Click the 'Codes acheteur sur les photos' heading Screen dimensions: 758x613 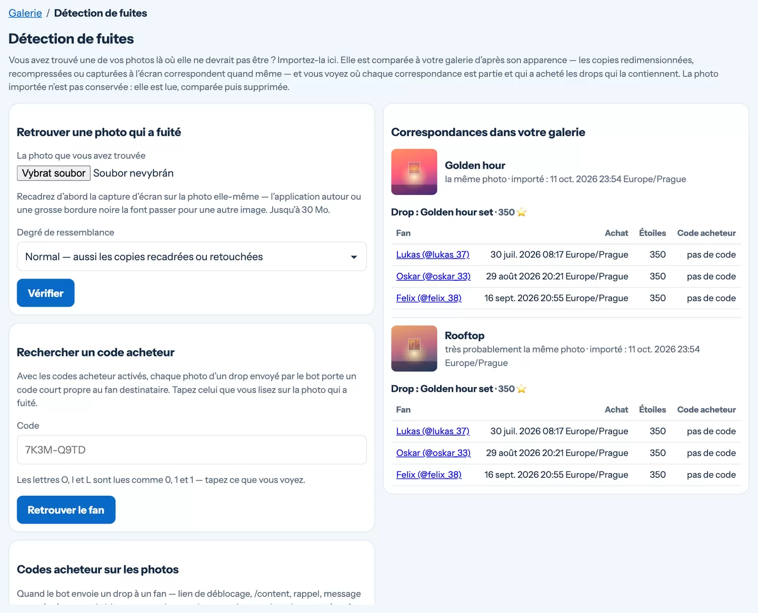(98, 569)
